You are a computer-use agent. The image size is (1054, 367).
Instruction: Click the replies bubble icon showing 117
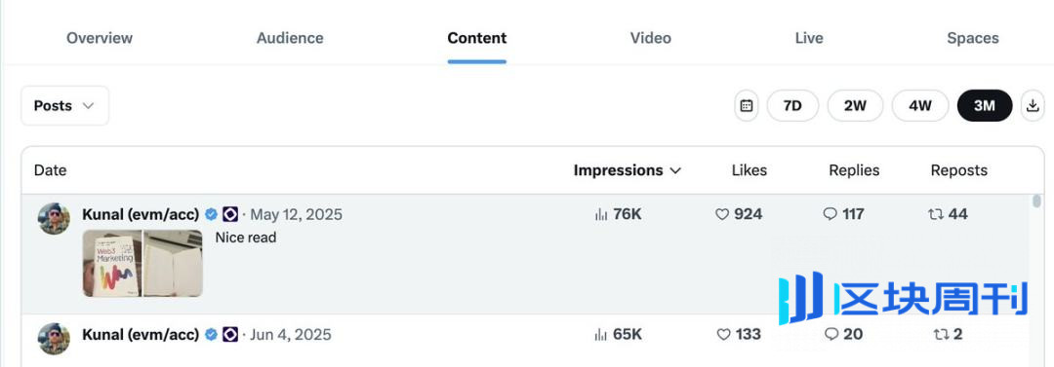831,215
